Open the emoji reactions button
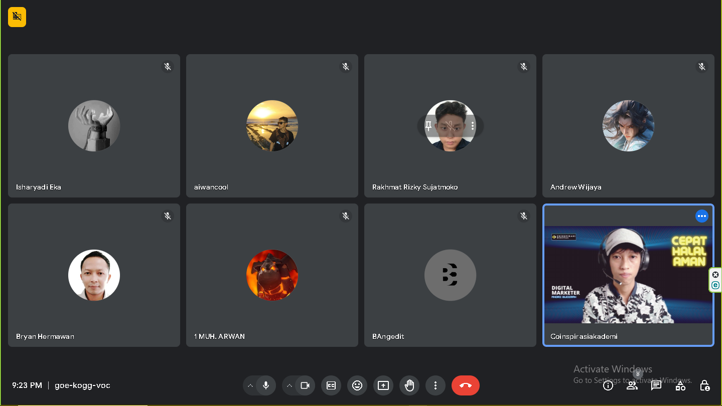The image size is (722, 406). [x=357, y=385]
